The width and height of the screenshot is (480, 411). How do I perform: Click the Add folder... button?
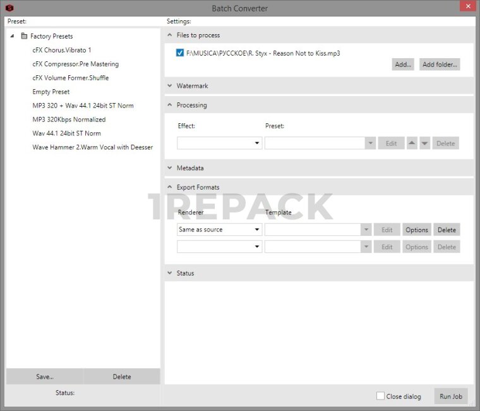[x=439, y=64]
